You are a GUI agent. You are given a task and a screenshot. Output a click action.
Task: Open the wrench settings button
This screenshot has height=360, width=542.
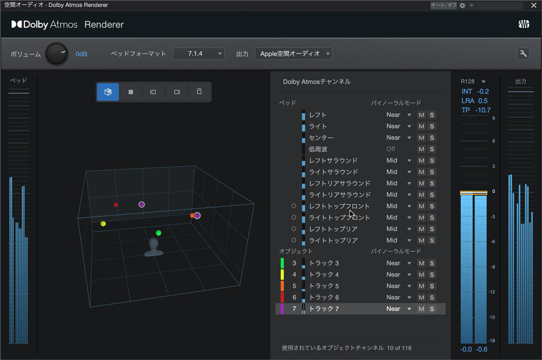tap(523, 53)
